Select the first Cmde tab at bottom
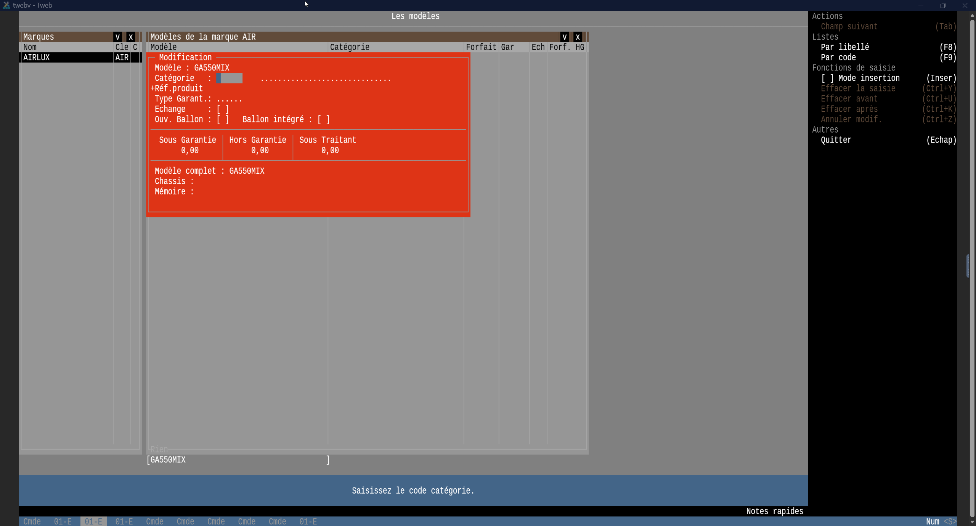The width and height of the screenshot is (976, 526). (x=32, y=521)
